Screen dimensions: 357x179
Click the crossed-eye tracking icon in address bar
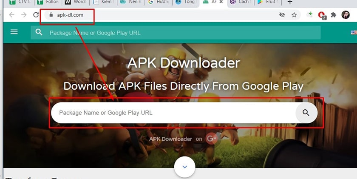[x=282, y=15]
